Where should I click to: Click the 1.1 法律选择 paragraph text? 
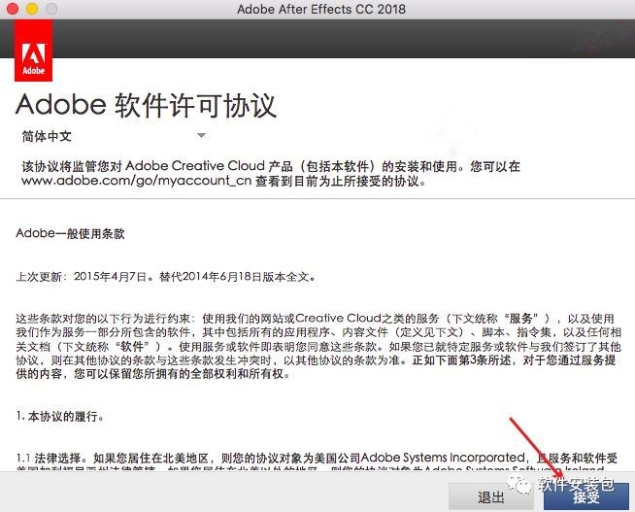point(317,461)
